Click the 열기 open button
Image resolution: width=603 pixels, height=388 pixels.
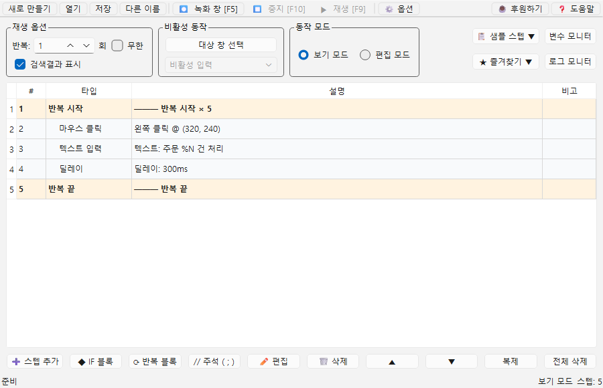pos(73,9)
